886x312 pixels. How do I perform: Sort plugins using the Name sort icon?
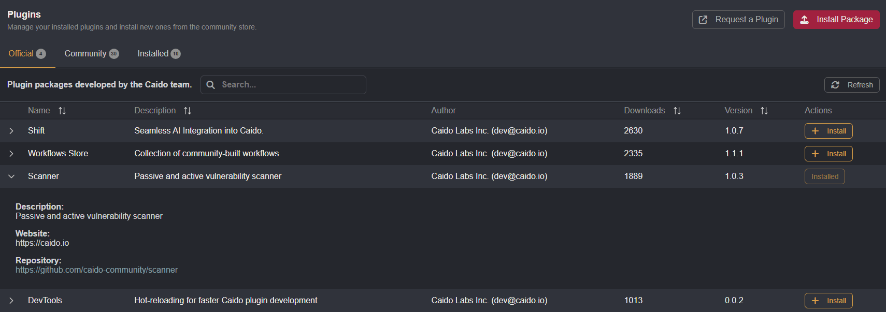click(x=62, y=110)
